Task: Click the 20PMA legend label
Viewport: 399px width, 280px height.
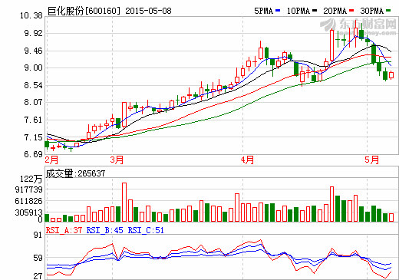Action: click(335, 11)
